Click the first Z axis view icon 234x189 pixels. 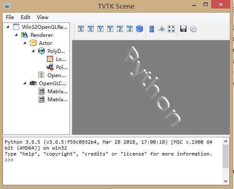click(x=120, y=29)
